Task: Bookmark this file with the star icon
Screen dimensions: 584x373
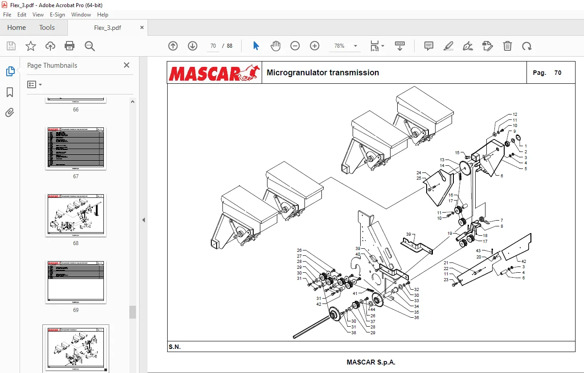Action: tap(31, 46)
